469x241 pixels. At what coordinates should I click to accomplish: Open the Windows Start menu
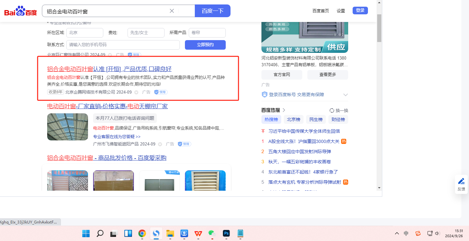click(86, 234)
